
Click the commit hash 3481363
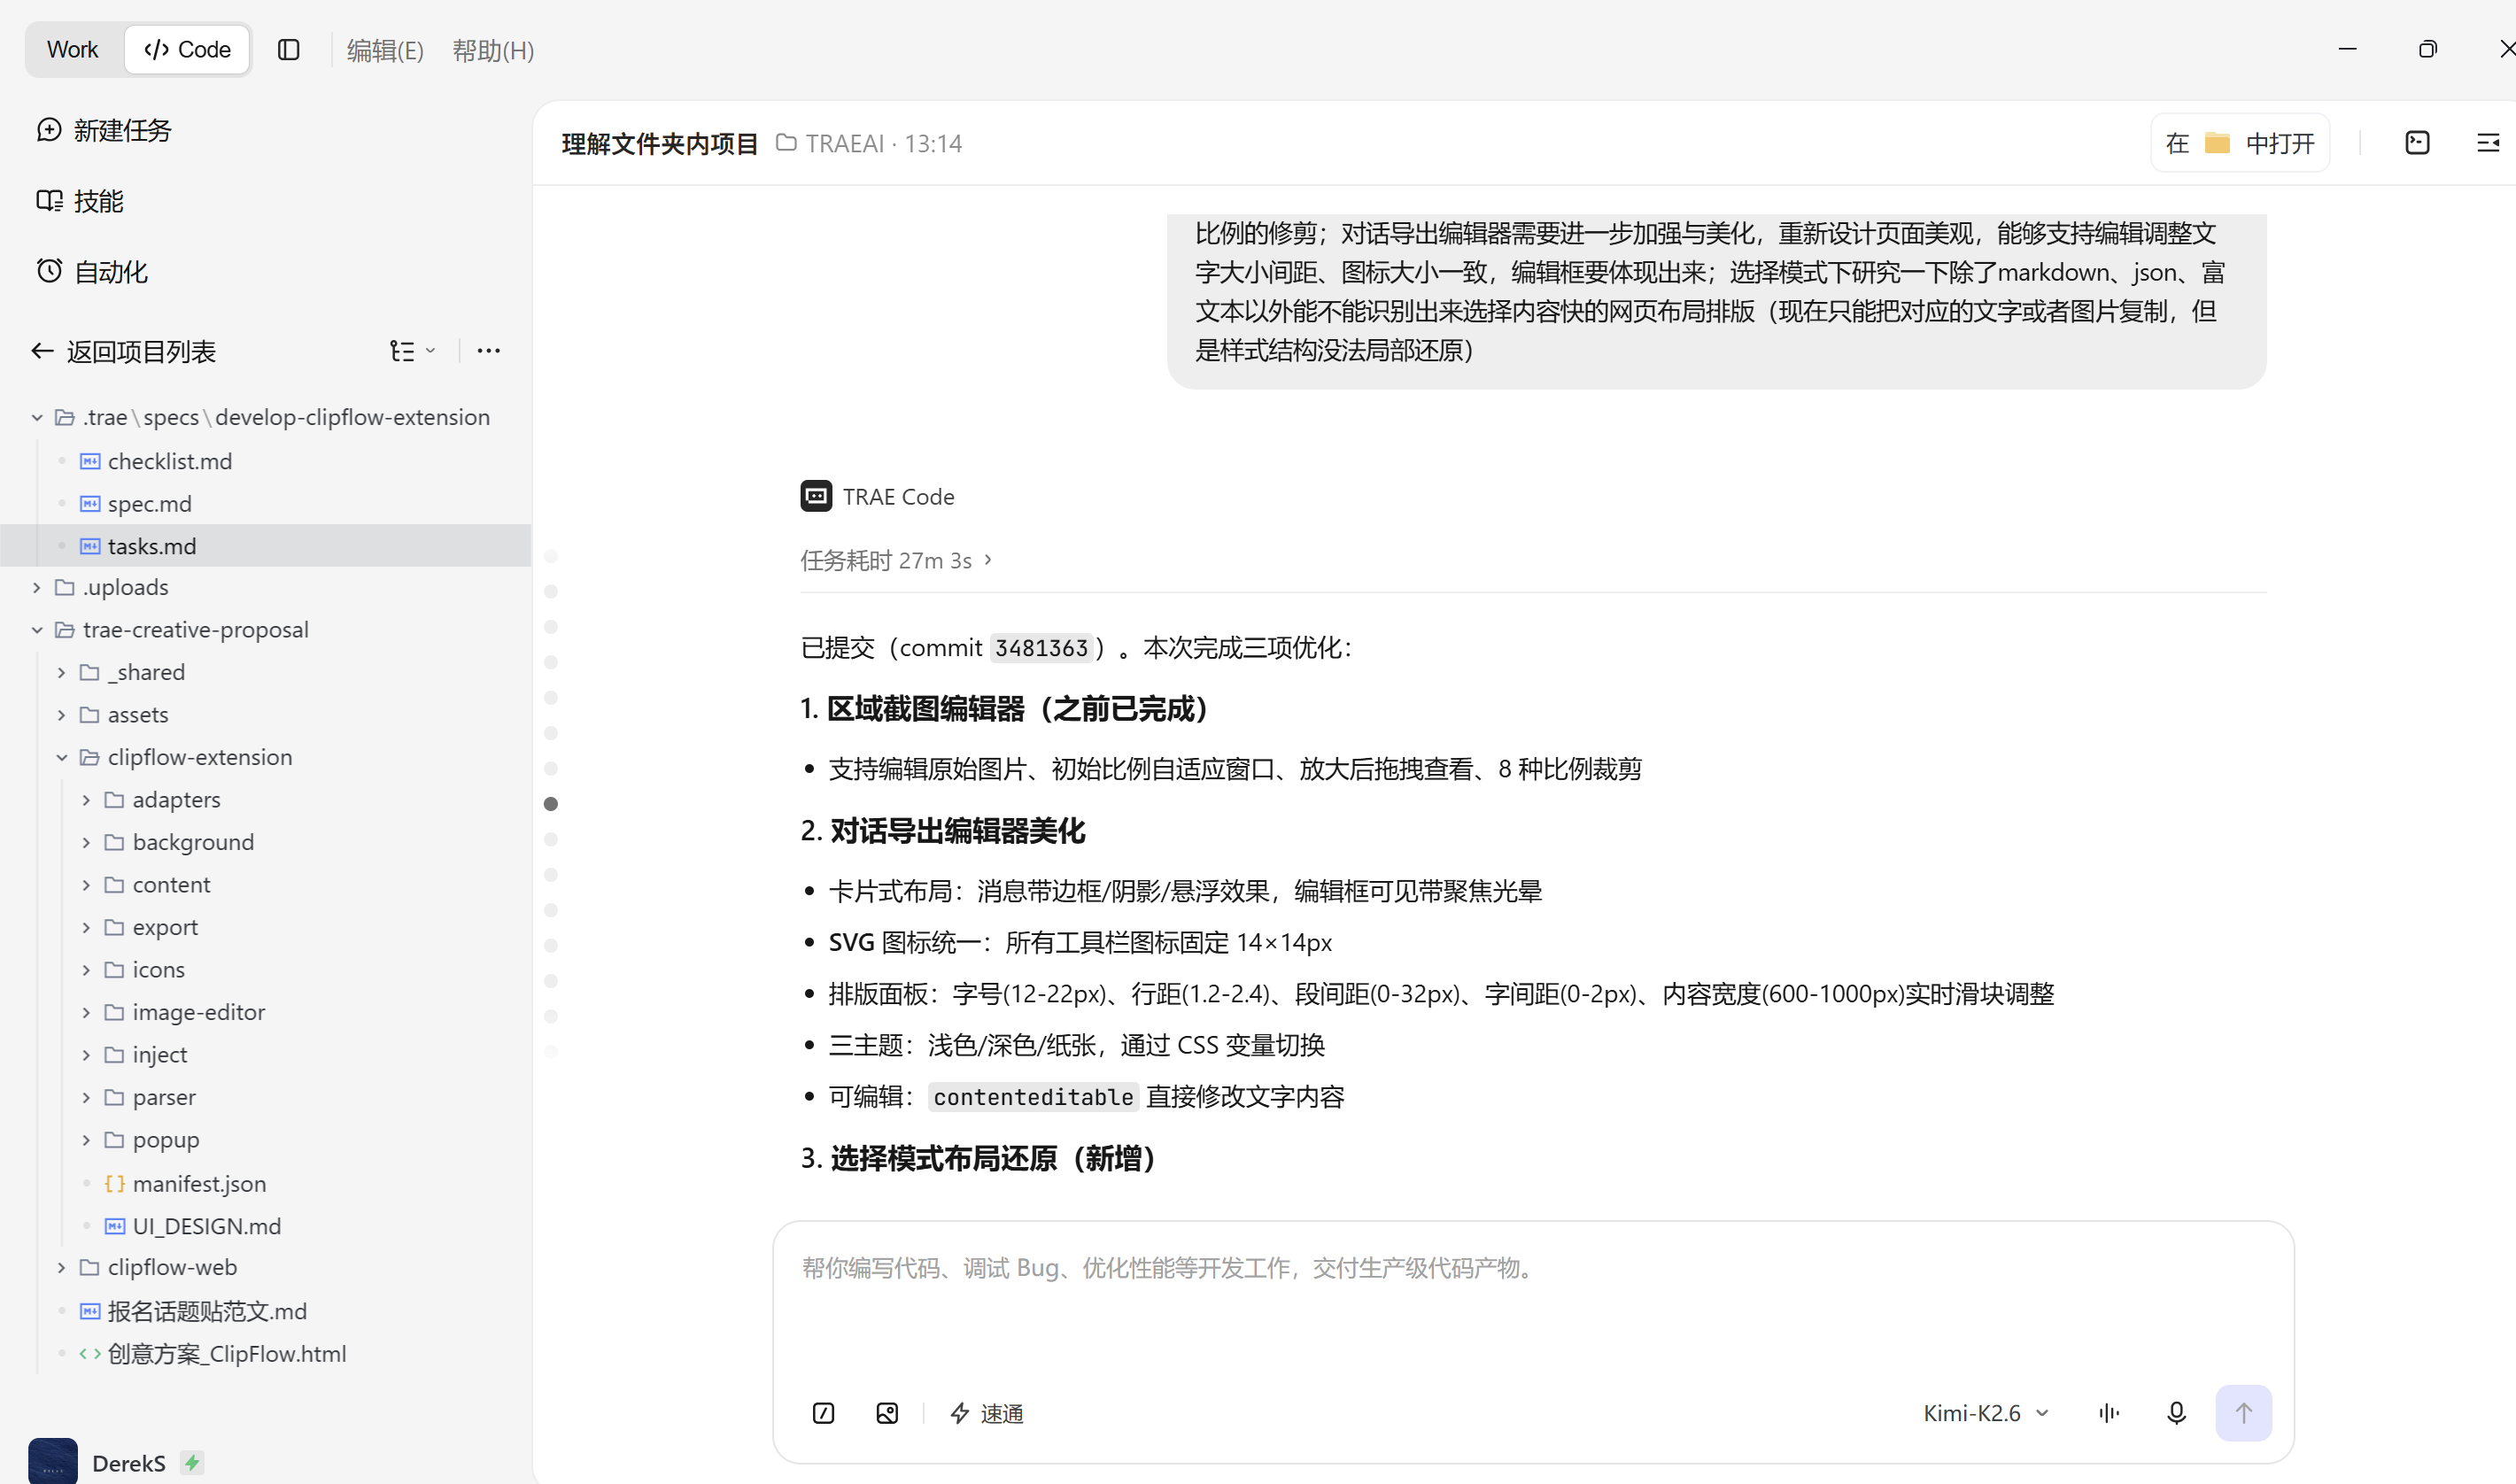point(1041,648)
